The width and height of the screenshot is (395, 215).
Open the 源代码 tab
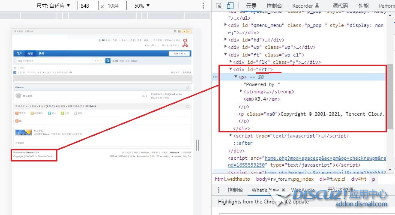[x=340, y=6]
